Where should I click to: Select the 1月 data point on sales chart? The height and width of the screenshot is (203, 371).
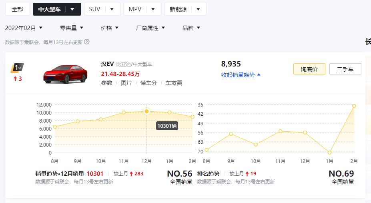click(x=169, y=113)
